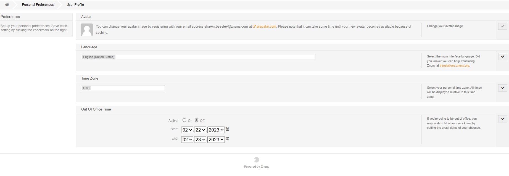The image size is (509, 176).
Task: Open the End day dropdown
Action: click(200, 140)
